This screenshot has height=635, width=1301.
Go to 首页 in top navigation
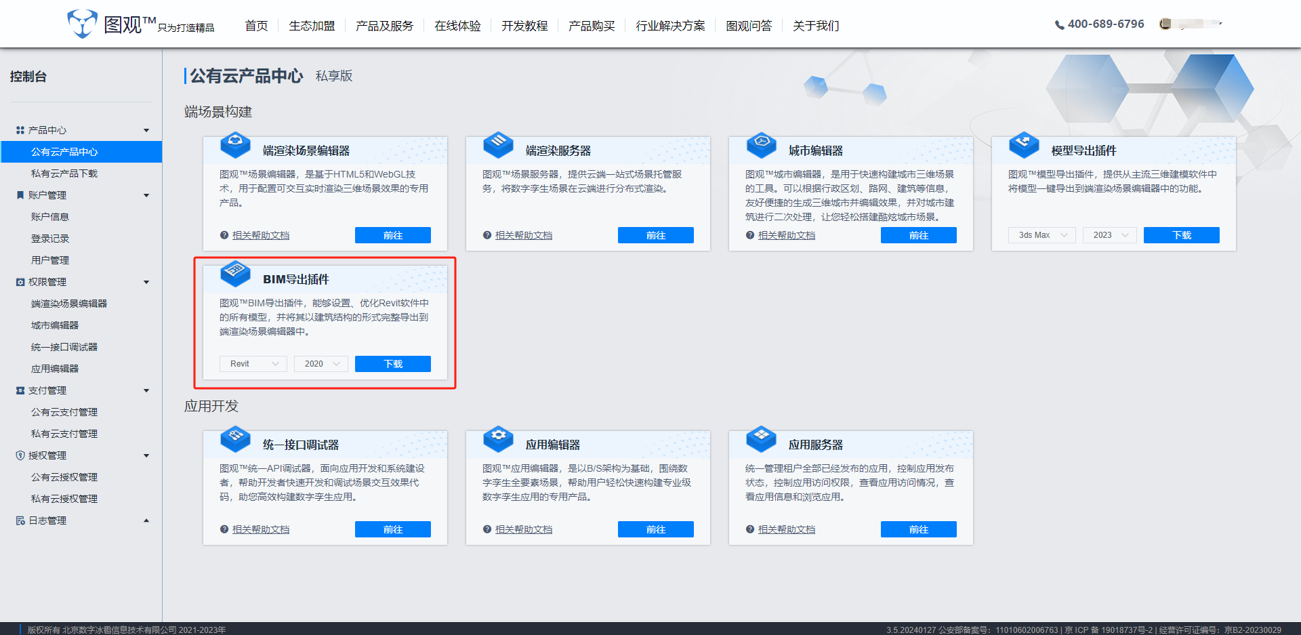pos(256,26)
